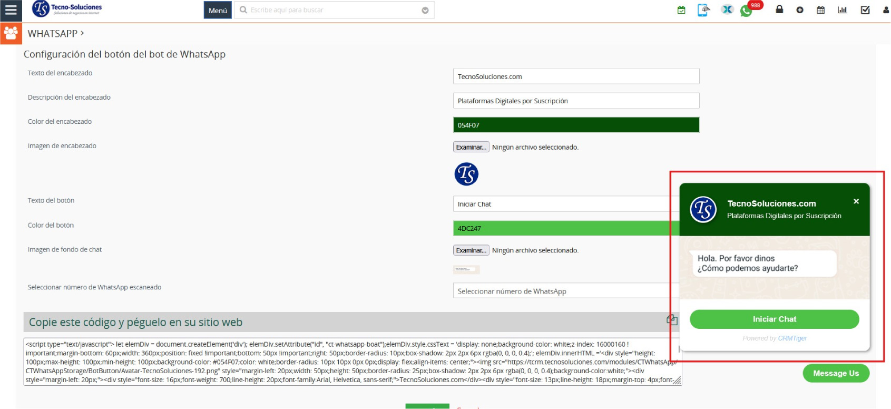
Task: Open the tasks checkmark icon
Action: (x=865, y=10)
